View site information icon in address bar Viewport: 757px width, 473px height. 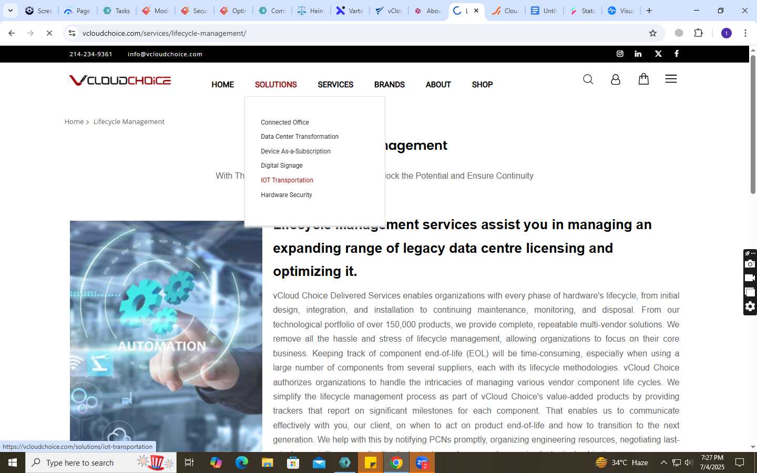pyautogui.click(x=72, y=33)
